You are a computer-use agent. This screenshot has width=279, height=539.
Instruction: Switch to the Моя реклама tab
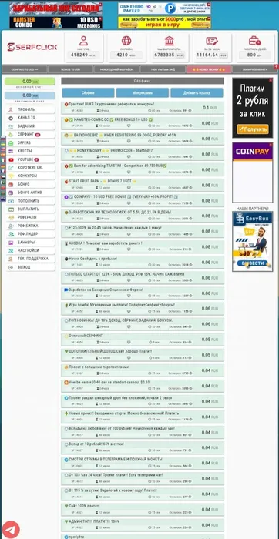143,93
